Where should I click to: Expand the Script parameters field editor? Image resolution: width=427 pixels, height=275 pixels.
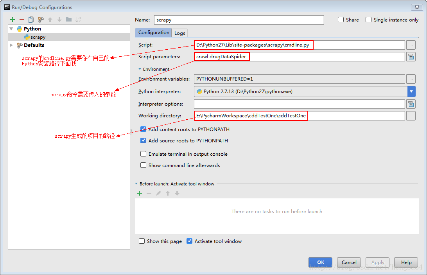coord(411,57)
